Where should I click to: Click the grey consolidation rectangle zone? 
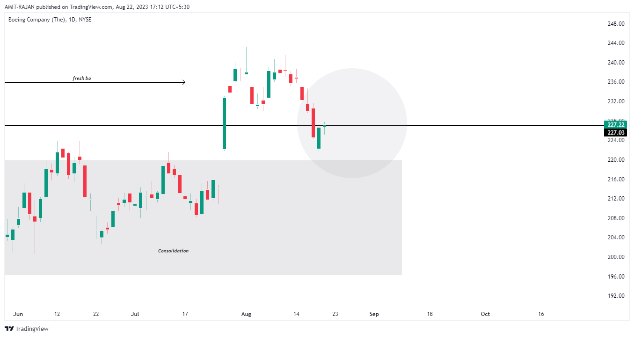203,217
